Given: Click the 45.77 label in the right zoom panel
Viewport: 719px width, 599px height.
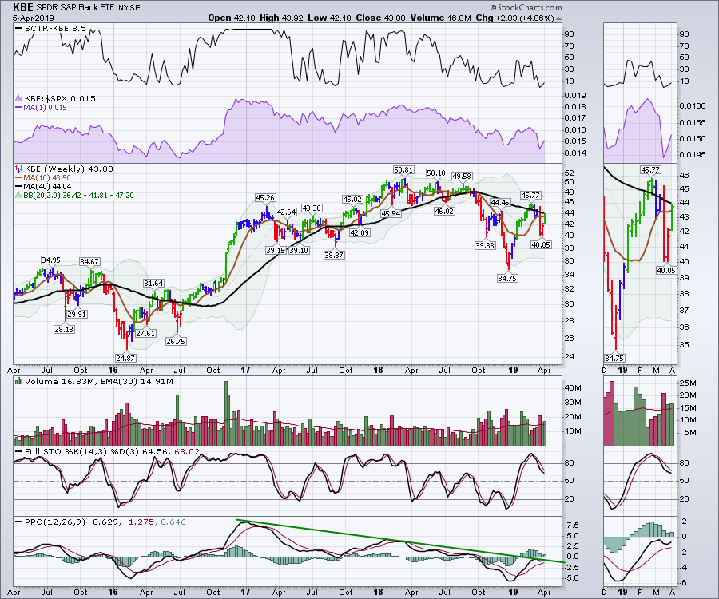Looking at the screenshot, I should pyautogui.click(x=650, y=169).
